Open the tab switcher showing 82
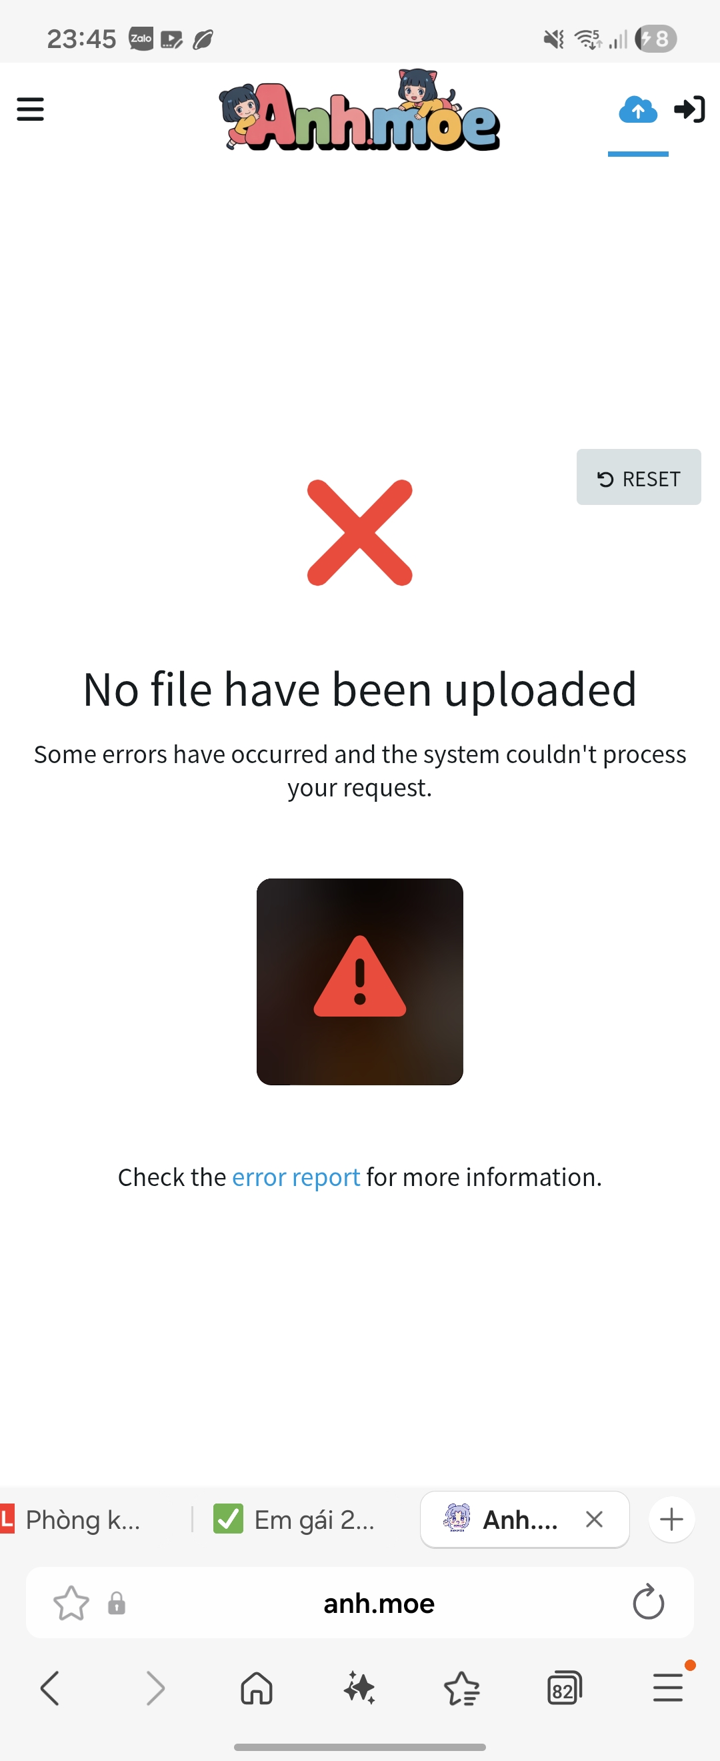The width and height of the screenshot is (720, 1761). pyautogui.click(x=564, y=1688)
